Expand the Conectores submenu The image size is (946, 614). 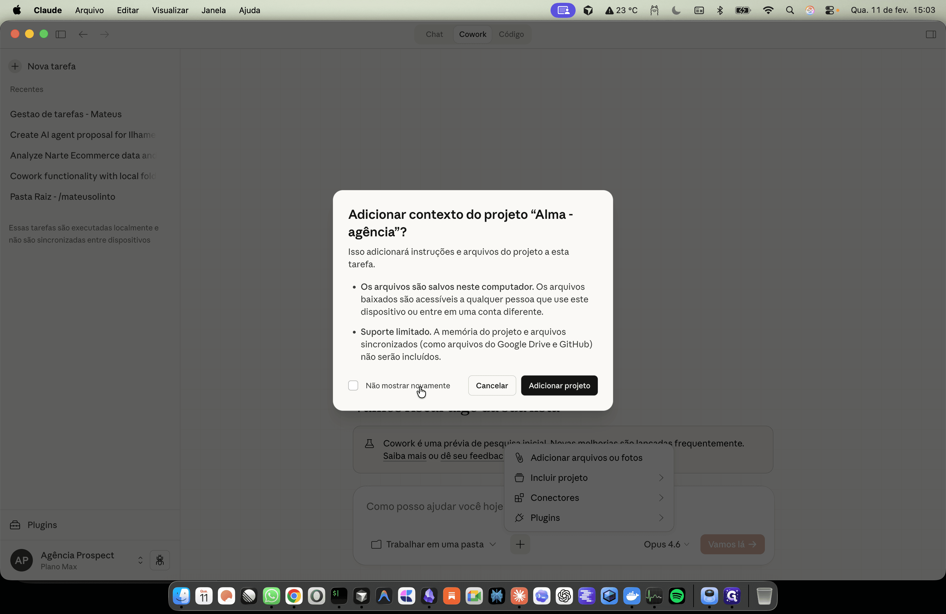pos(588,498)
